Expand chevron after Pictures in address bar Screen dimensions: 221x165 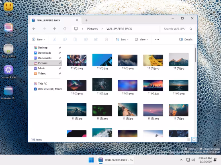(x=102, y=29)
